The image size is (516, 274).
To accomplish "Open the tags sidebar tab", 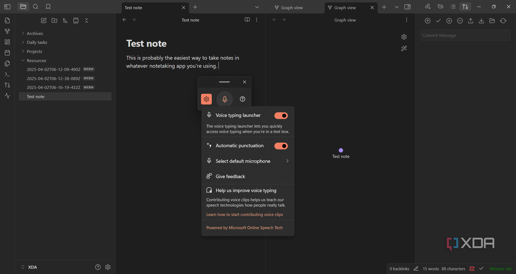I will pyautogui.click(x=440, y=7).
